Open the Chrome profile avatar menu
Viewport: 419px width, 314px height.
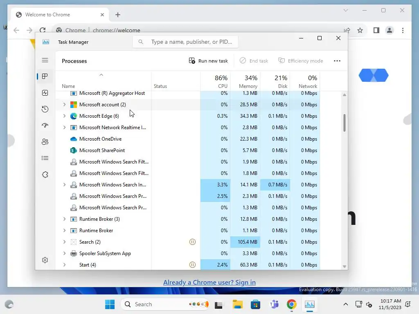(x=390, y=30)
